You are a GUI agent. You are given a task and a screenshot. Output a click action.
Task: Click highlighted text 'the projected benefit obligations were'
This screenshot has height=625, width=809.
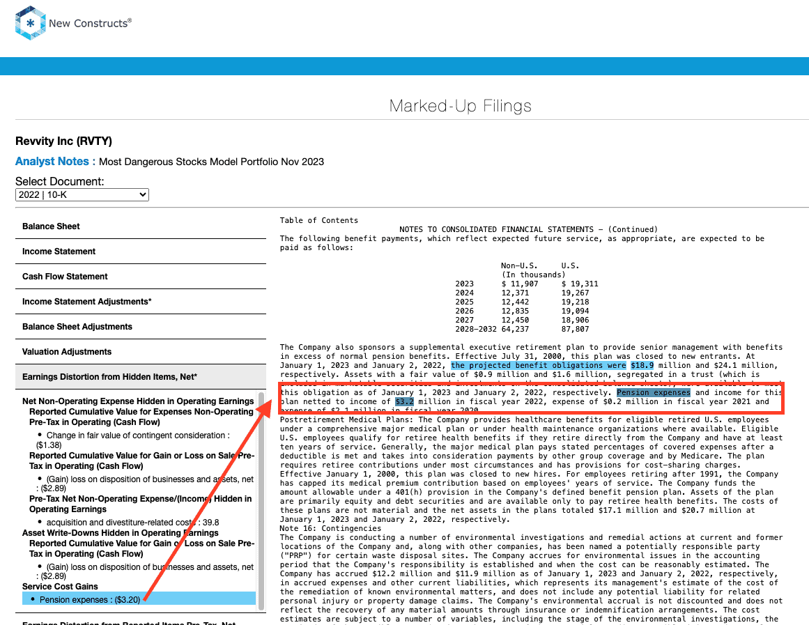click(538, 365)
